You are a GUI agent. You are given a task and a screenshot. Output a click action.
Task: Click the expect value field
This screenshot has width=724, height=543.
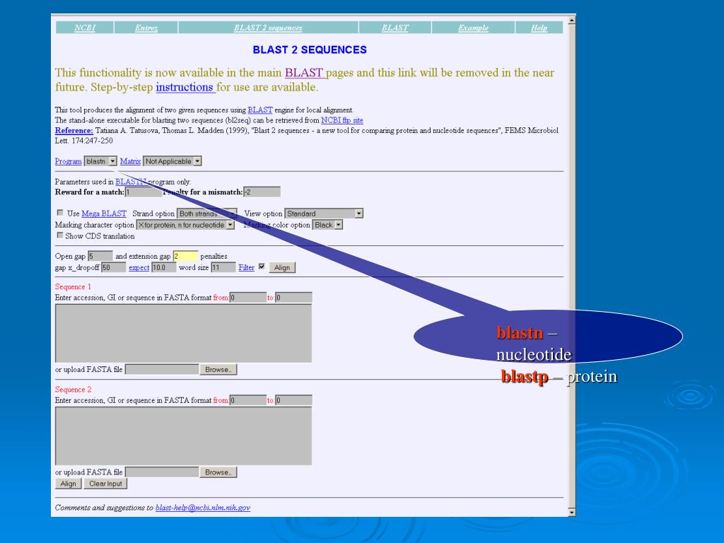pyautogui.click(x=164, y=267)
